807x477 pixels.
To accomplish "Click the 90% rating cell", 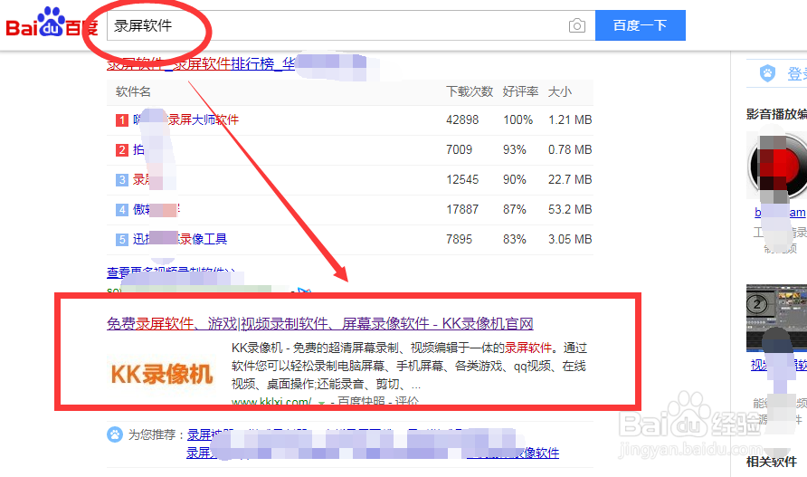I will click(515, 180).
